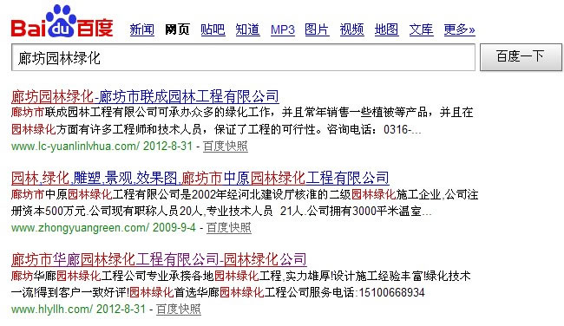Click the 百度一下 search button
564x326 pixels.
tap(521, 57)
